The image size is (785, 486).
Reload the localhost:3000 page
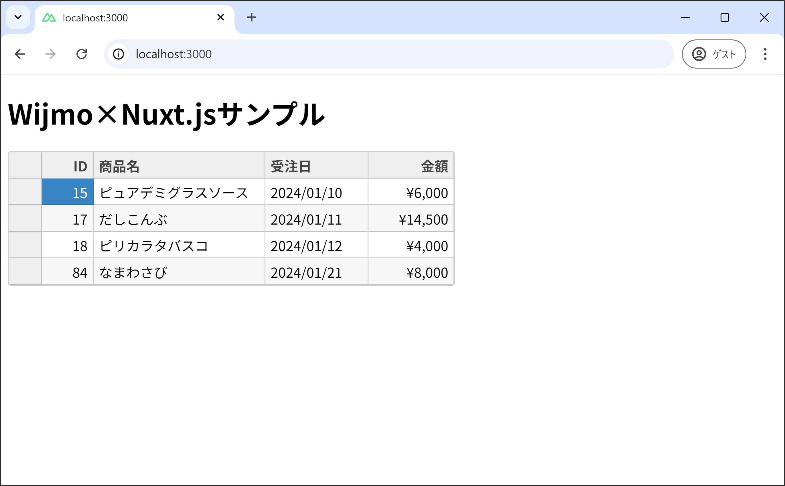click(x=82, y=54)
